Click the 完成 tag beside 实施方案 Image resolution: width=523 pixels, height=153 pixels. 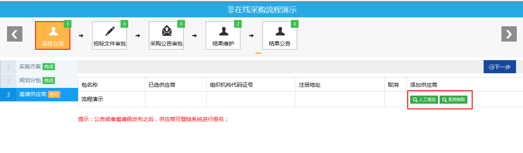(49, 67)
